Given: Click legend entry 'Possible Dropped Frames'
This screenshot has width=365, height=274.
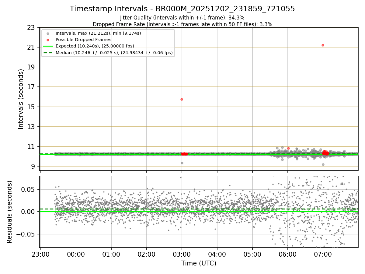Looking at the screenshot, I should click(x=83, y=40).
